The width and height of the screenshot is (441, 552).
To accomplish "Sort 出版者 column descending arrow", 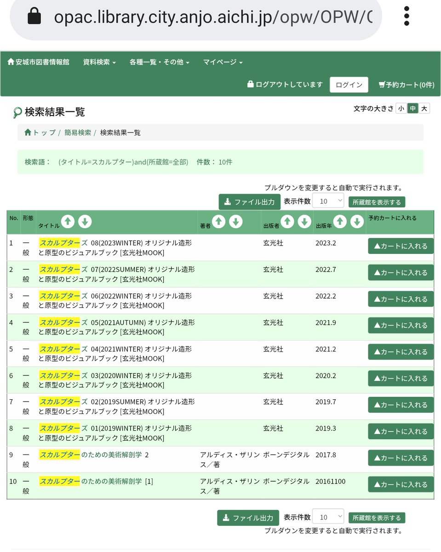I will [304, 222].
